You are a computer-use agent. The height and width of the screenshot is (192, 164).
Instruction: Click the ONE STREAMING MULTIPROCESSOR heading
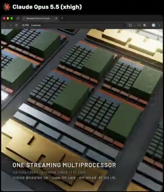[64, 165]
